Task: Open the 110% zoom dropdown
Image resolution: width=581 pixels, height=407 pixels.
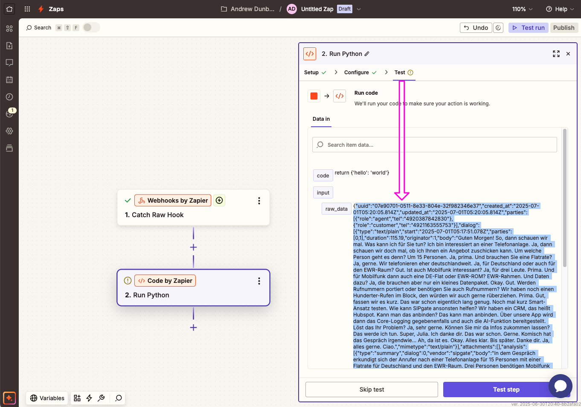Action: 523,9
